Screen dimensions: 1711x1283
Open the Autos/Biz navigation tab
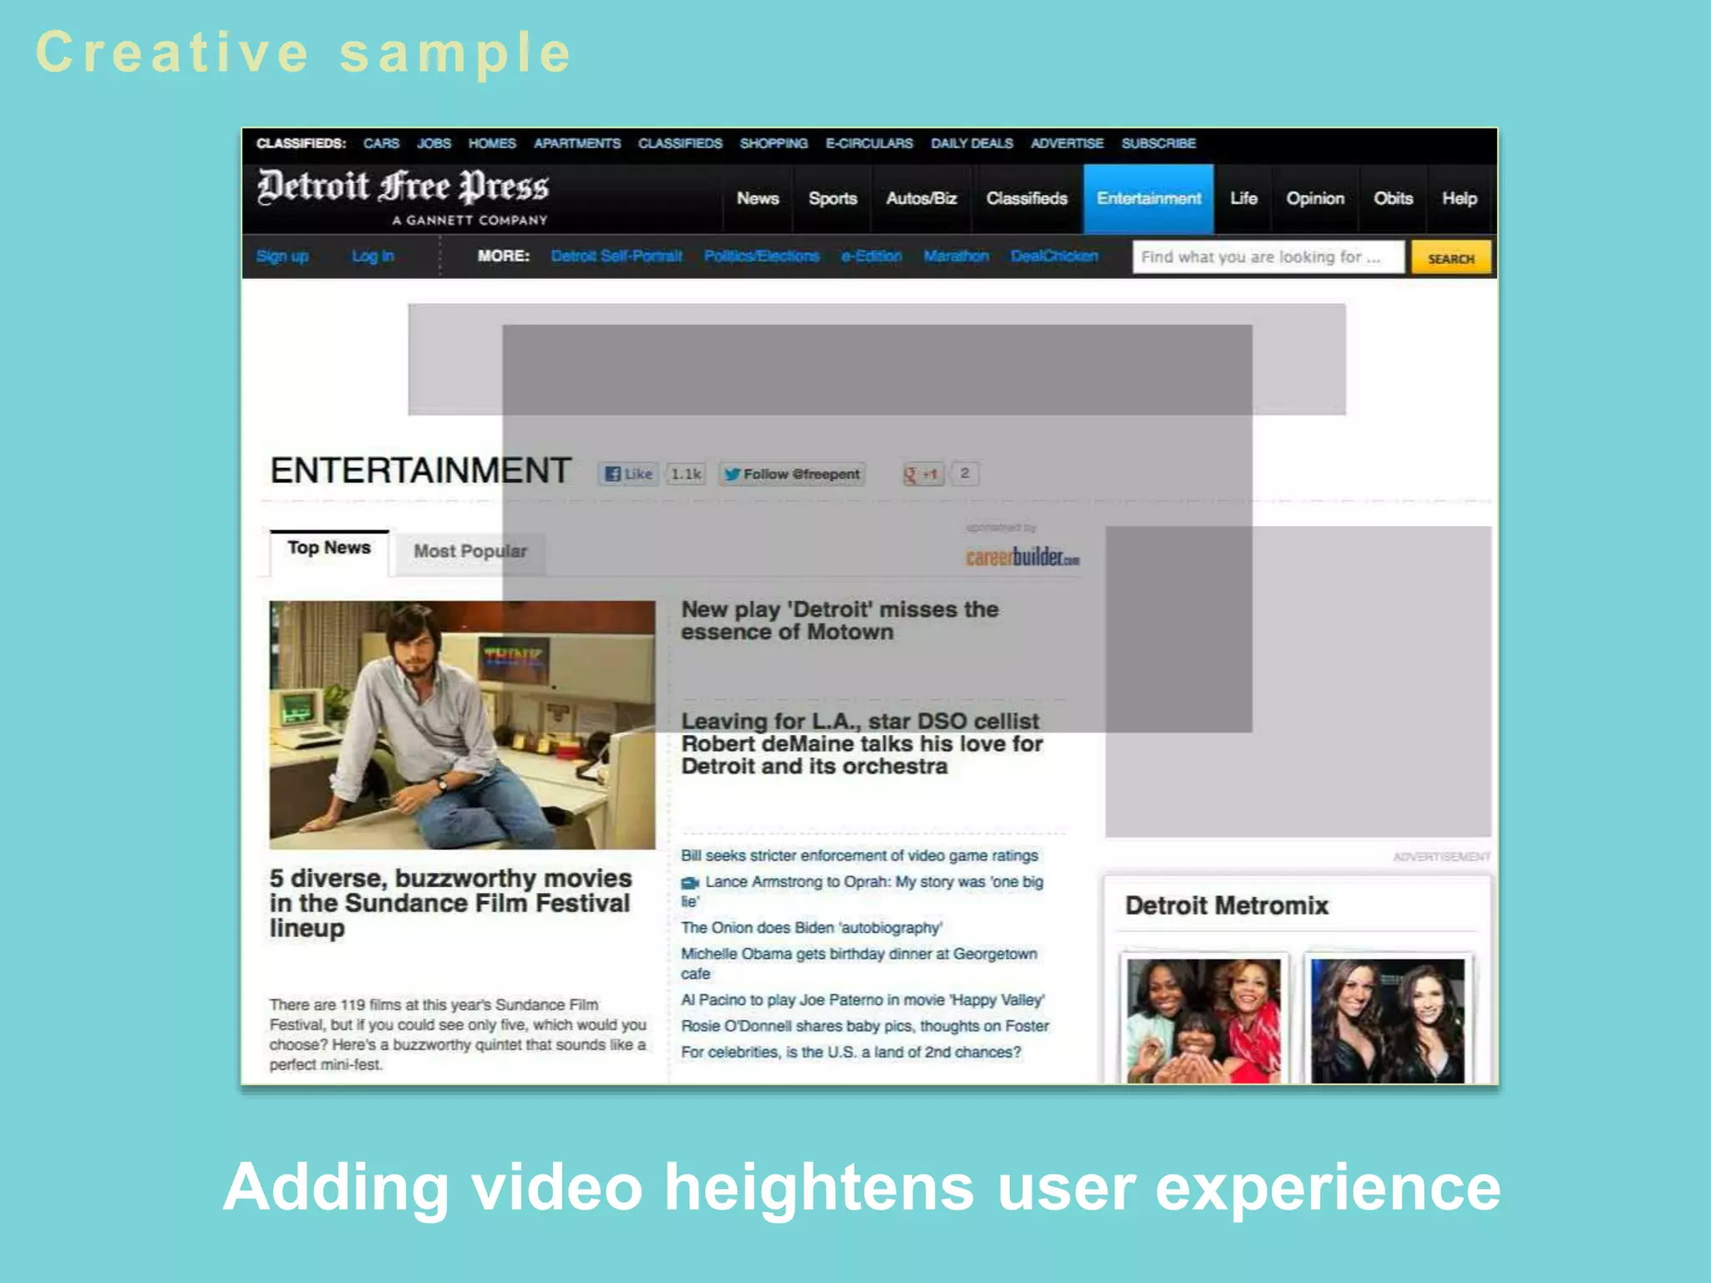click(922, 199)
